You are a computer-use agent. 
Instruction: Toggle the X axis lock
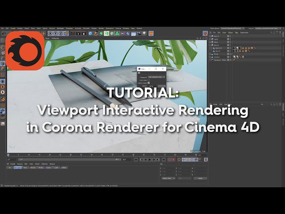(50, 33)
